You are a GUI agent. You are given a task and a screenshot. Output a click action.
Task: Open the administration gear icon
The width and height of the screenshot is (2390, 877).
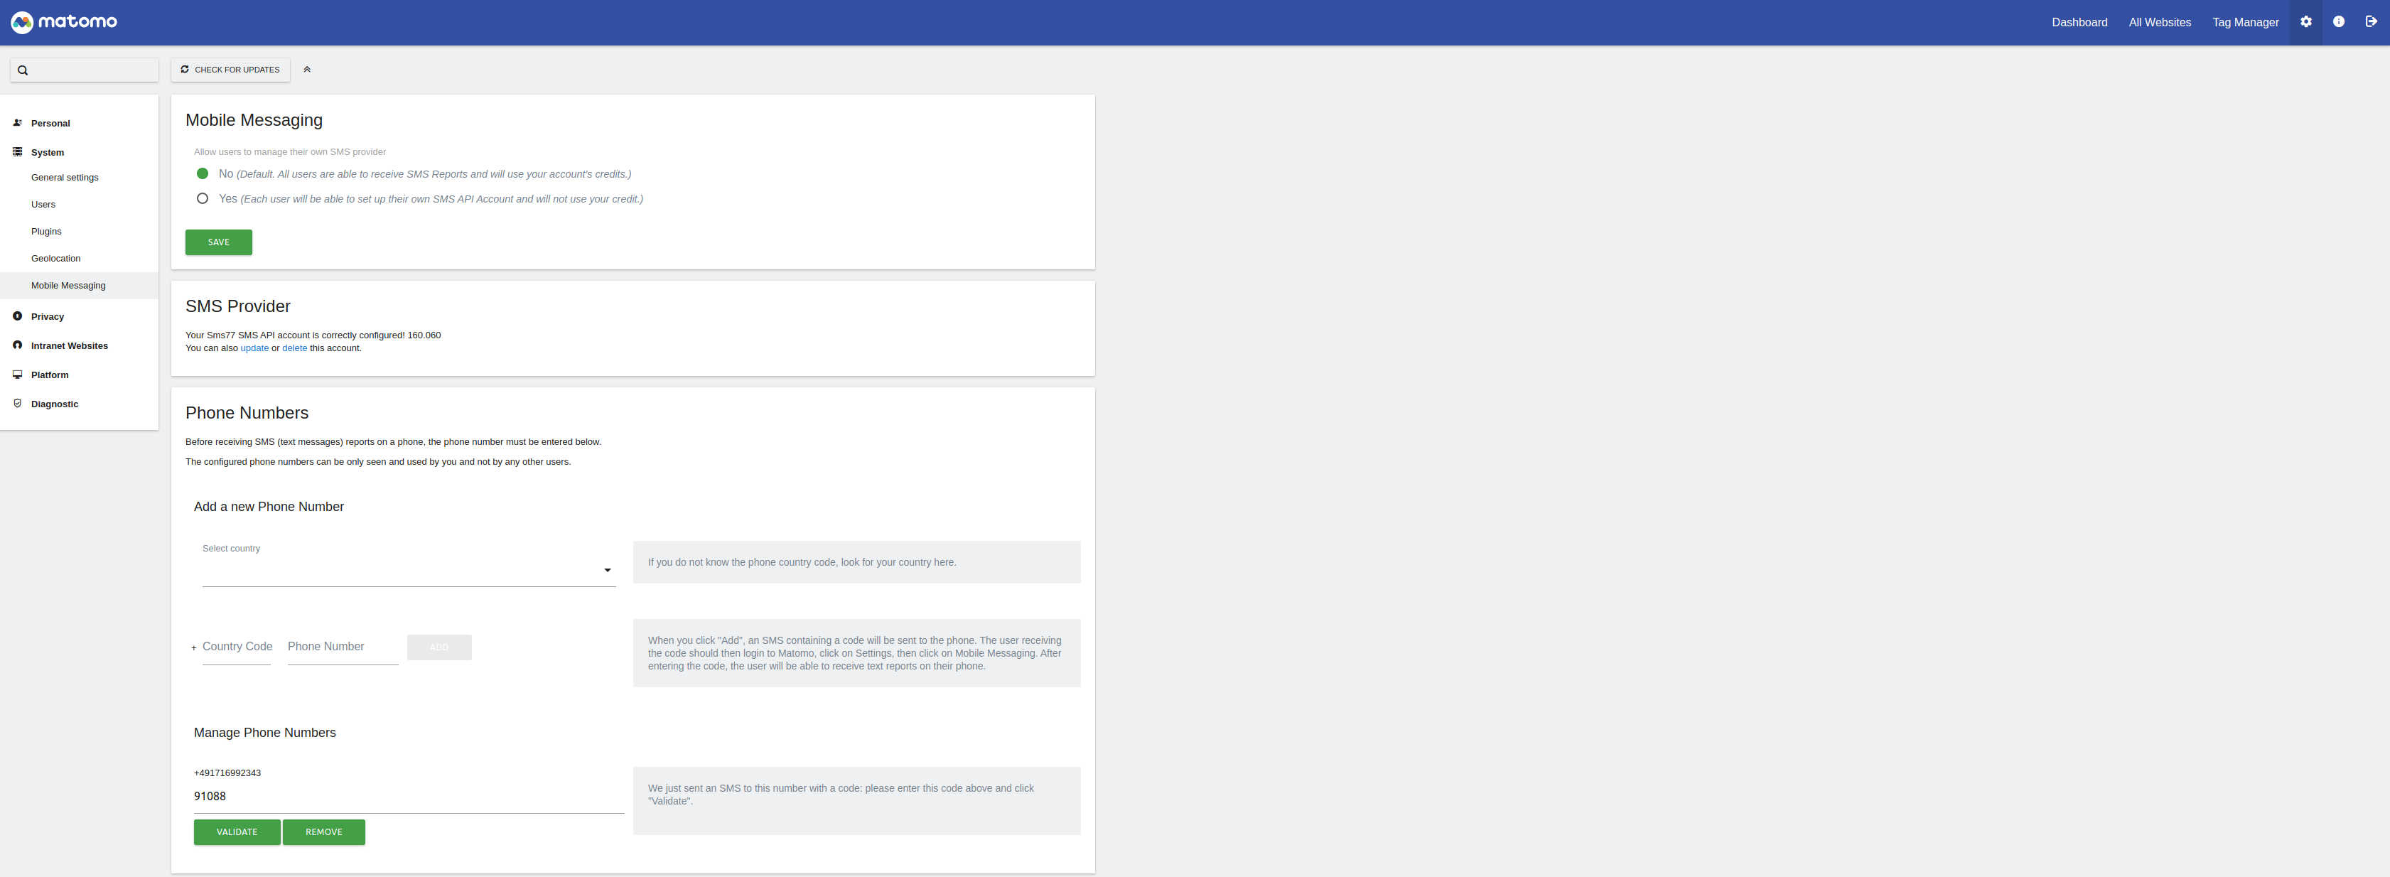point(2305,21)
